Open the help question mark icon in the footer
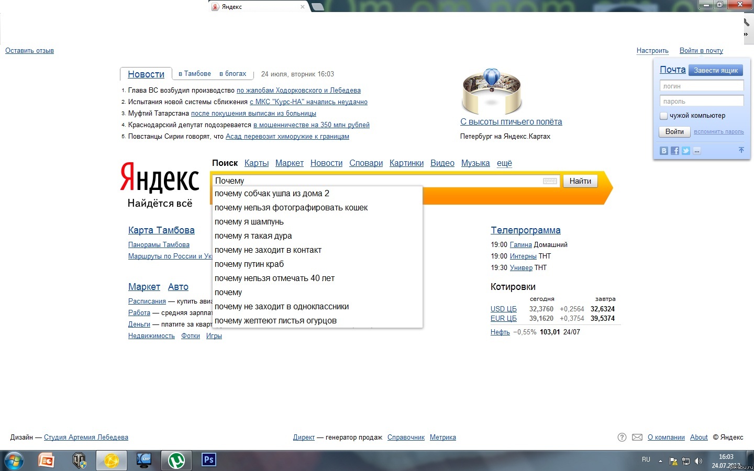The width and height of the screenshot is (754, 471). point(622,438)
